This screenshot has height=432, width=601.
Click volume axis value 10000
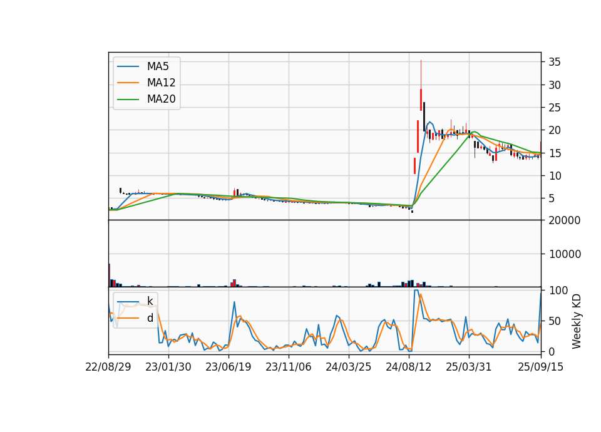(x=565, y=254)
